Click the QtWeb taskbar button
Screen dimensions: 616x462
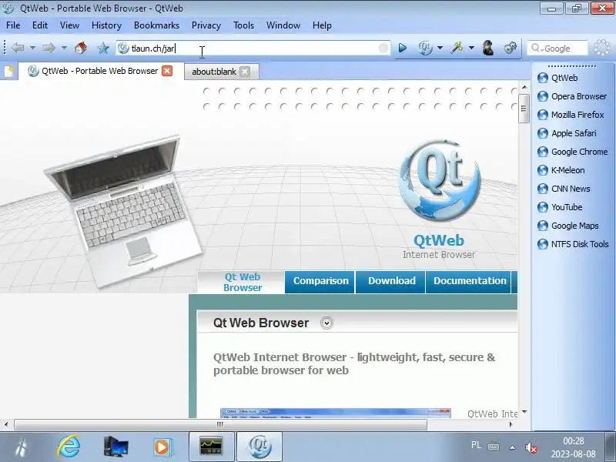tap(259, 447)
